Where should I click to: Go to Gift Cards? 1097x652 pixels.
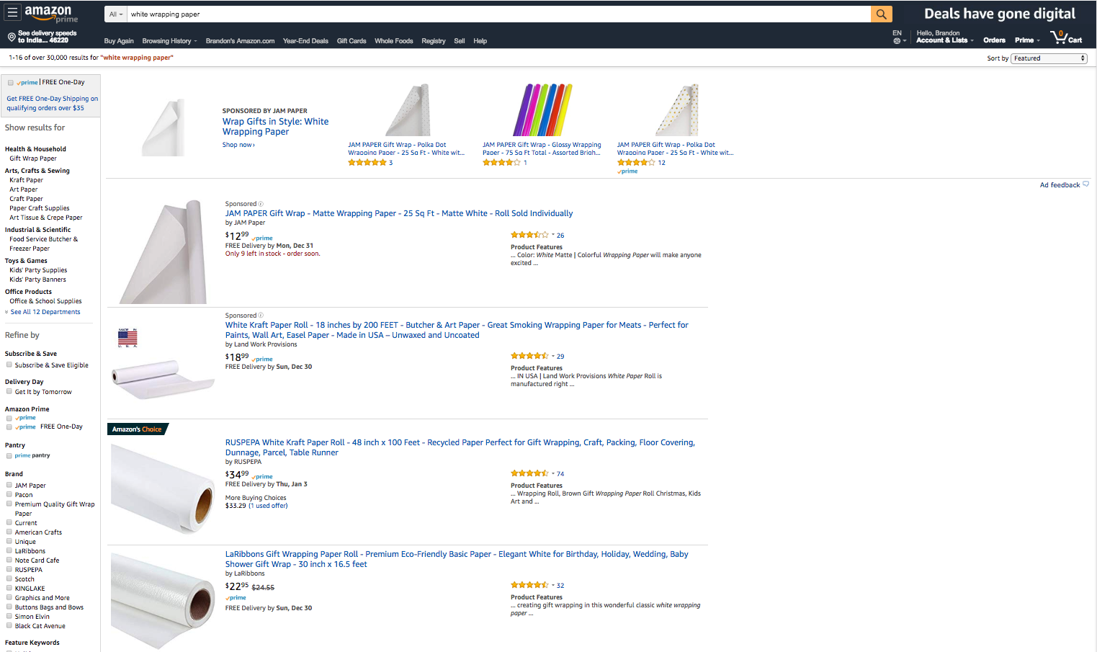(352, 41)
